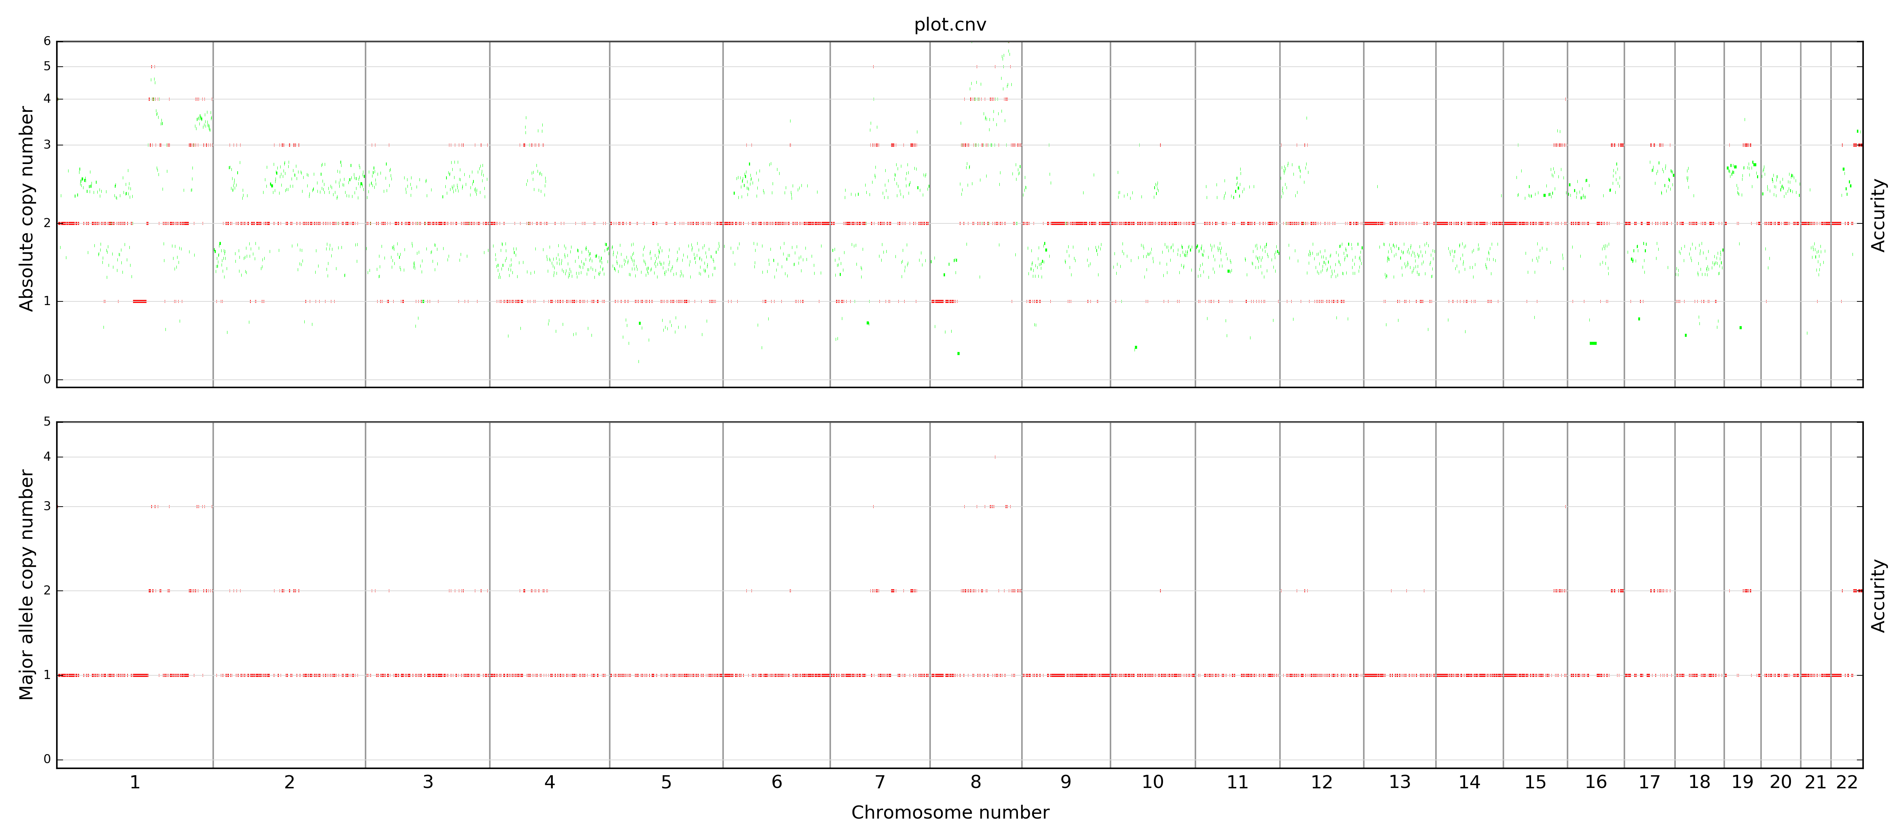Image resolution: width=1901 pixels, height=835 pixels.
Task: Click the lower-right Accurity label
Action: coord(1879,595)
